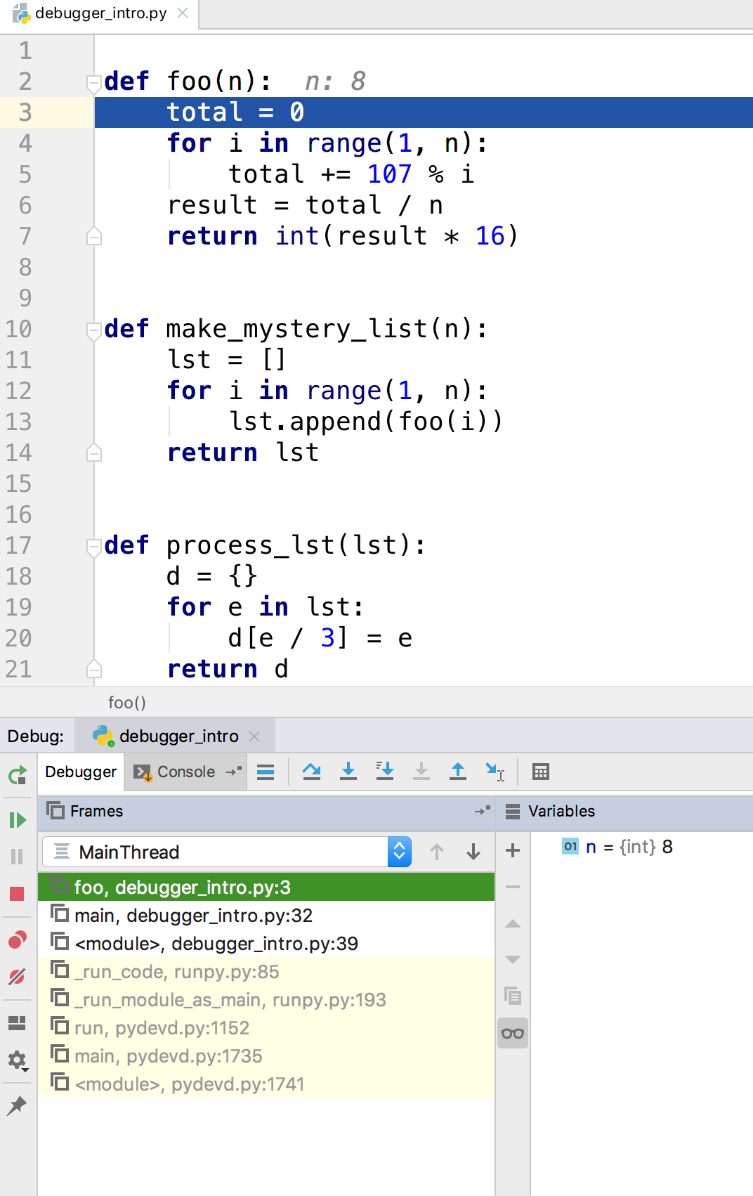The width and height of the screenshot is (753, 1196).
Task: Click gutter line number 13
Action: click(19, 421)
